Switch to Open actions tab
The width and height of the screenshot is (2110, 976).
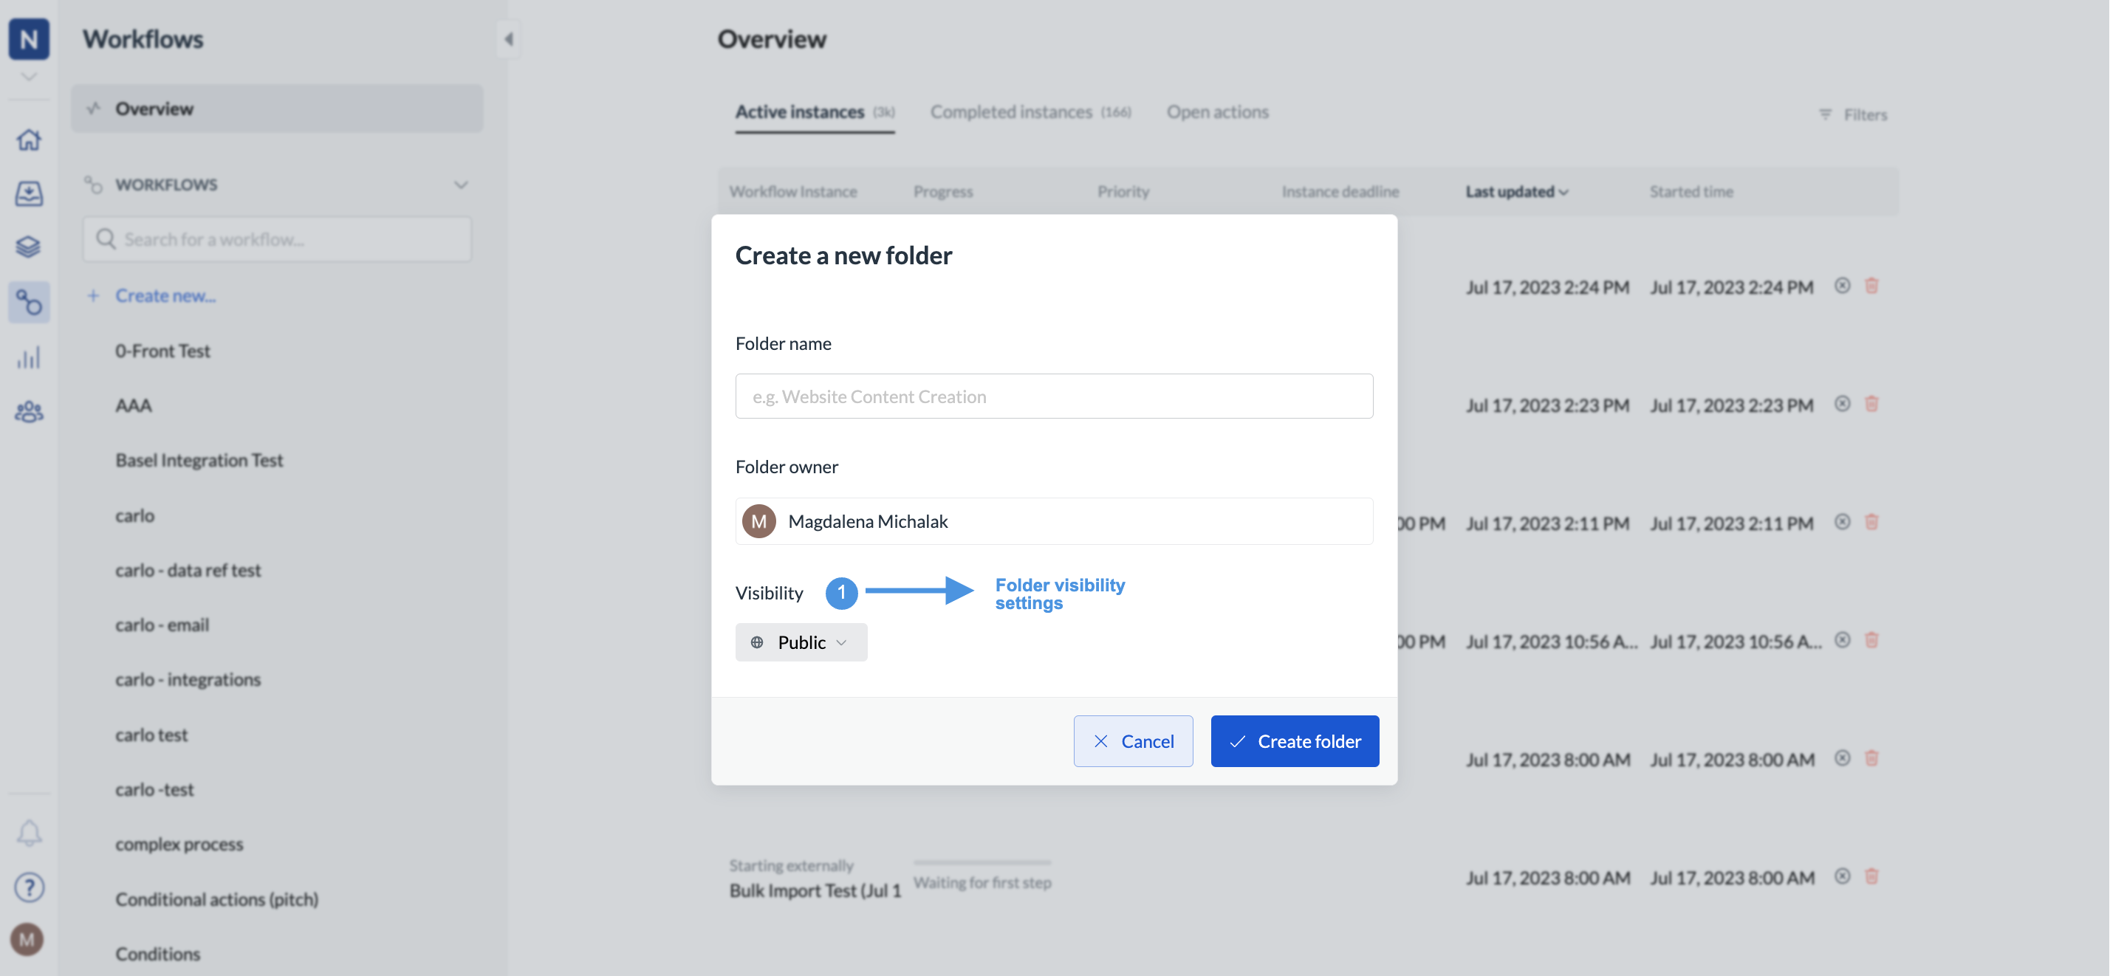click(x=1216, y=112)
